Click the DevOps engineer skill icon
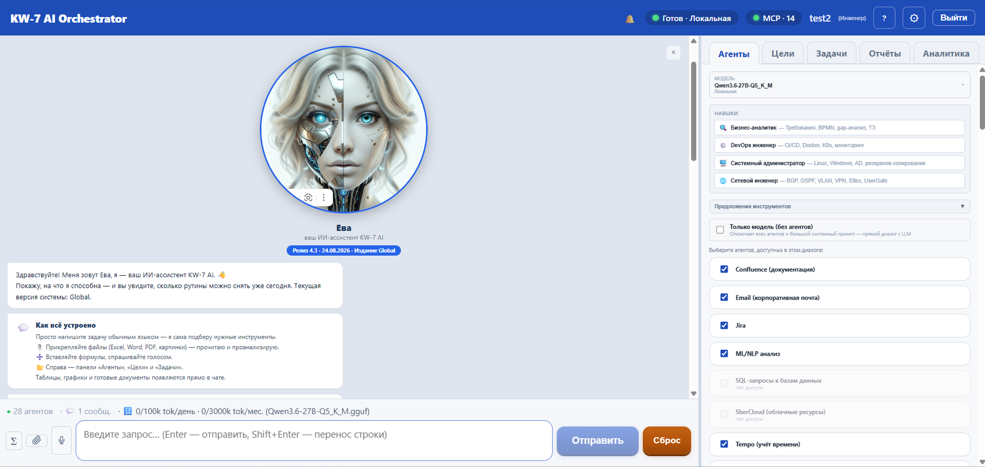 coord(723,145)
